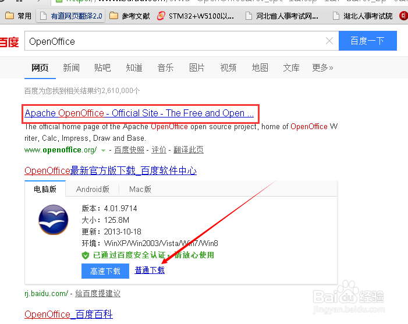Viewport: 408px width, 324px height.
Task: Click the 评价 link
Action: tap(159, 150)
